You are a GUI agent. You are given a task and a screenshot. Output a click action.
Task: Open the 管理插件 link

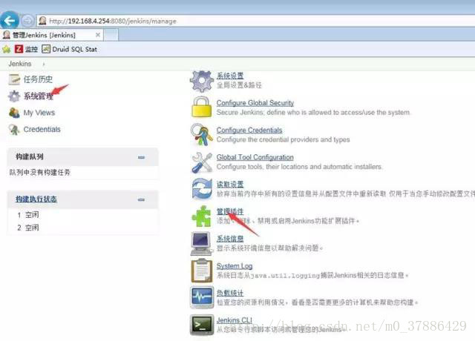click(230, 211)
